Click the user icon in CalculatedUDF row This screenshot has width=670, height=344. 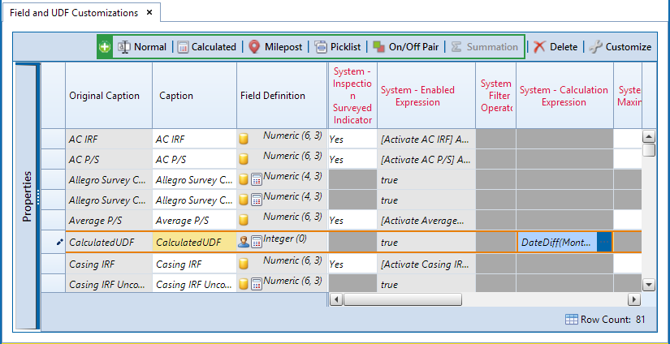[244, 242]
